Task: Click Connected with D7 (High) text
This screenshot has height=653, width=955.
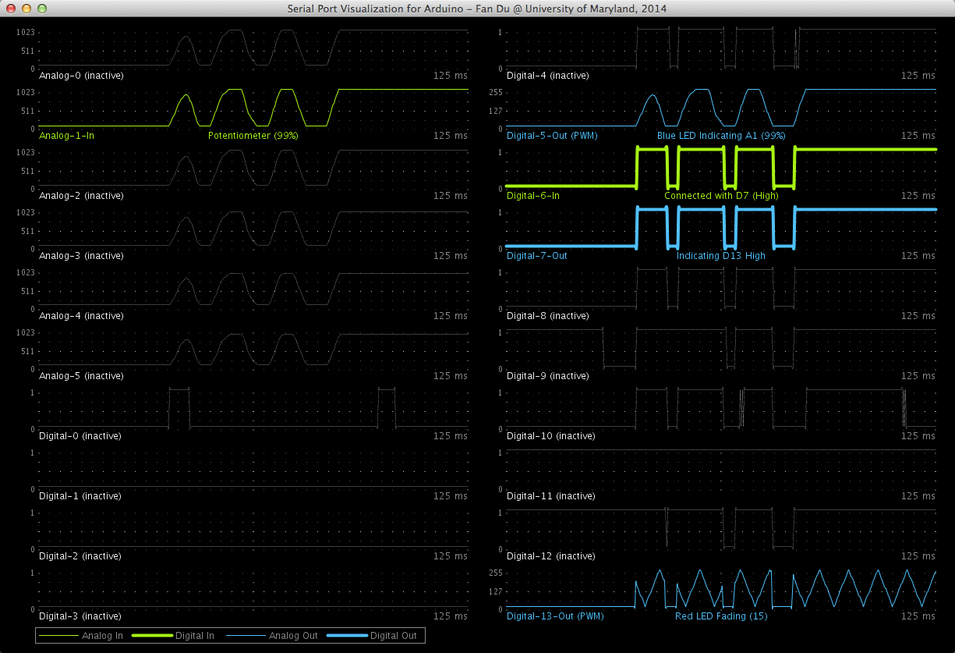Action: 721,196
